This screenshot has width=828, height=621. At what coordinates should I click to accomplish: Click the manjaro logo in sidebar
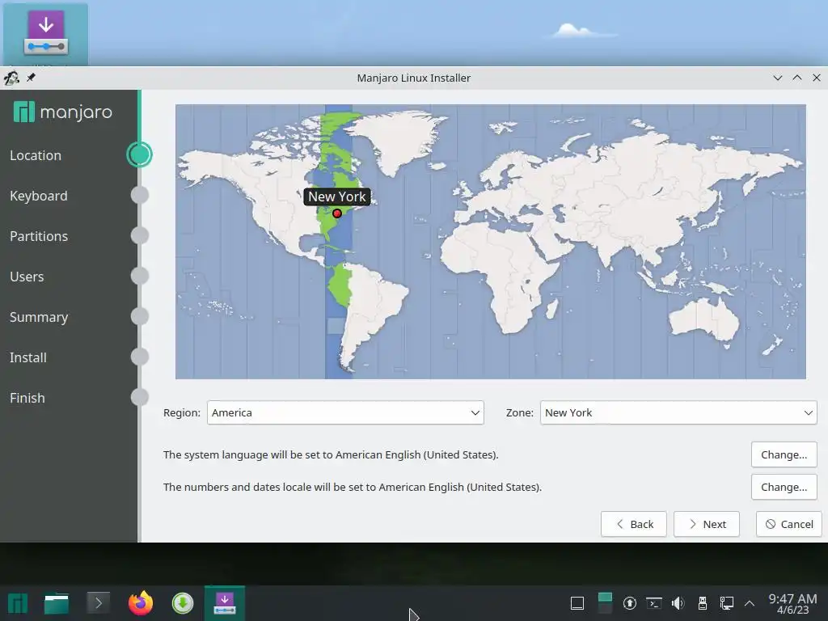pos(63,112)
